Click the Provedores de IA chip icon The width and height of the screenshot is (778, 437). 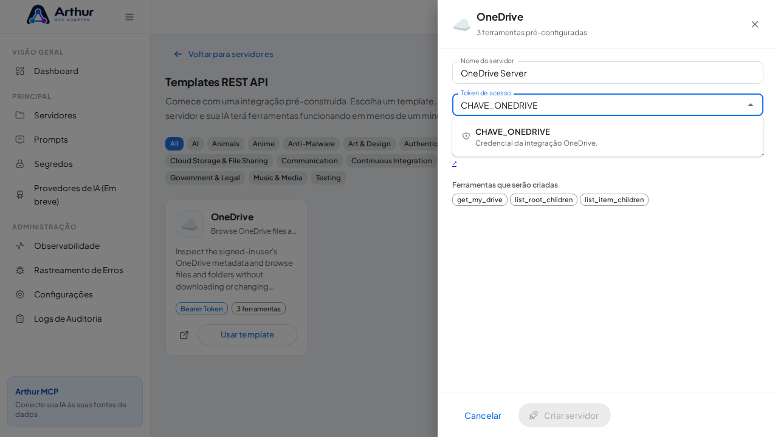pyautogui.click(x=20, y=194)
